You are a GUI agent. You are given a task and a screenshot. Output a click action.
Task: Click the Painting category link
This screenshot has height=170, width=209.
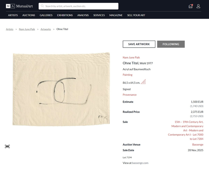pyautogui.click(x=127, y=75)
